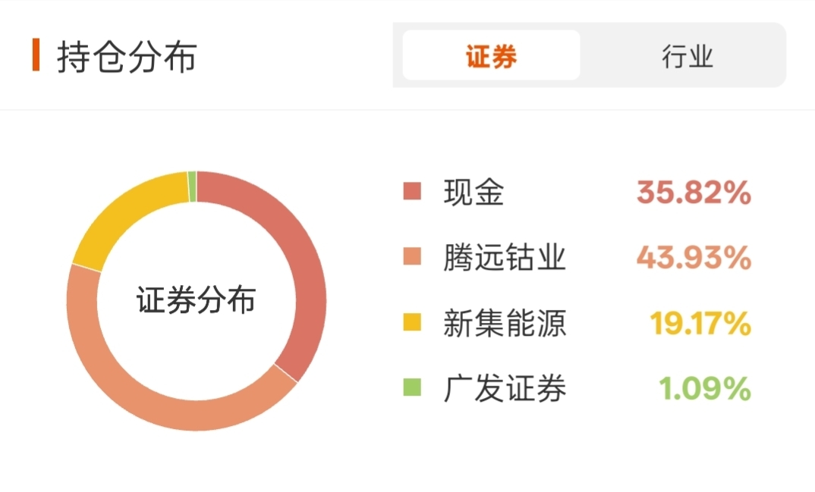Image resolution: width=815 pixels, height=492 pixels.
Task: Click the 持仓分布 section heading
Action: tap(127, 56)
